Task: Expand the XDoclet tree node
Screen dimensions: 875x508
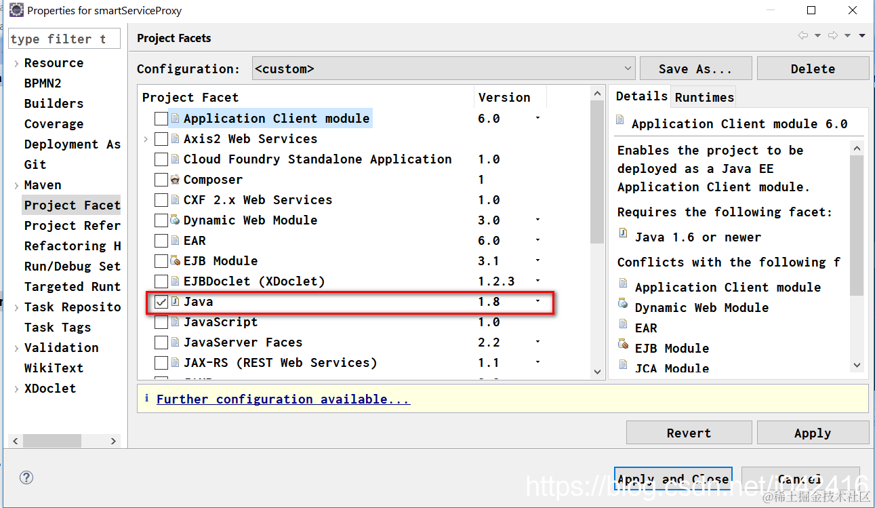Action: click(16, 389)
